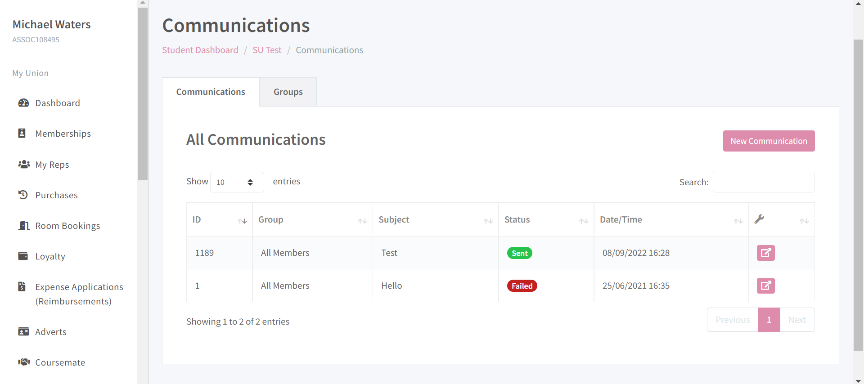
Task: Switch to the Groups tab
Action: click(x=288, y=92)
